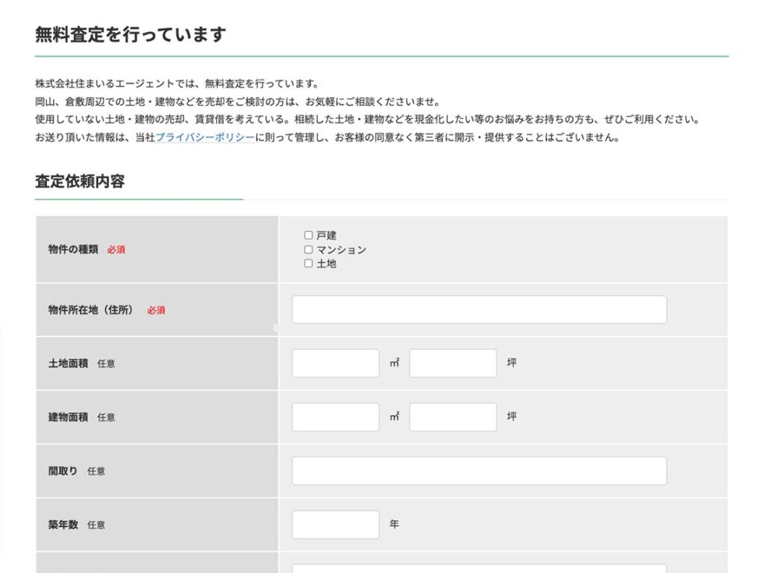The width and height of the screenshot is (764, 573).
Task: Click the partially visible input at the bottom
Action: 478,571
